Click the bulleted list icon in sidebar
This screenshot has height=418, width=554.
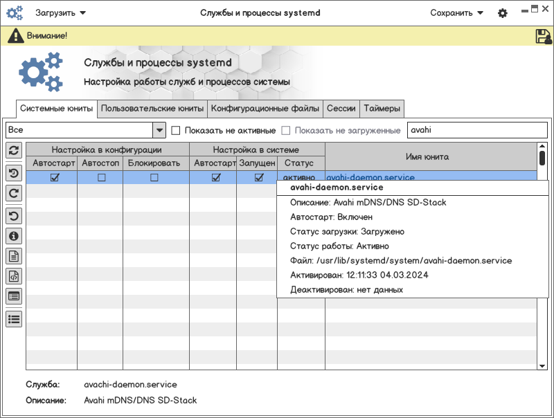14,318
